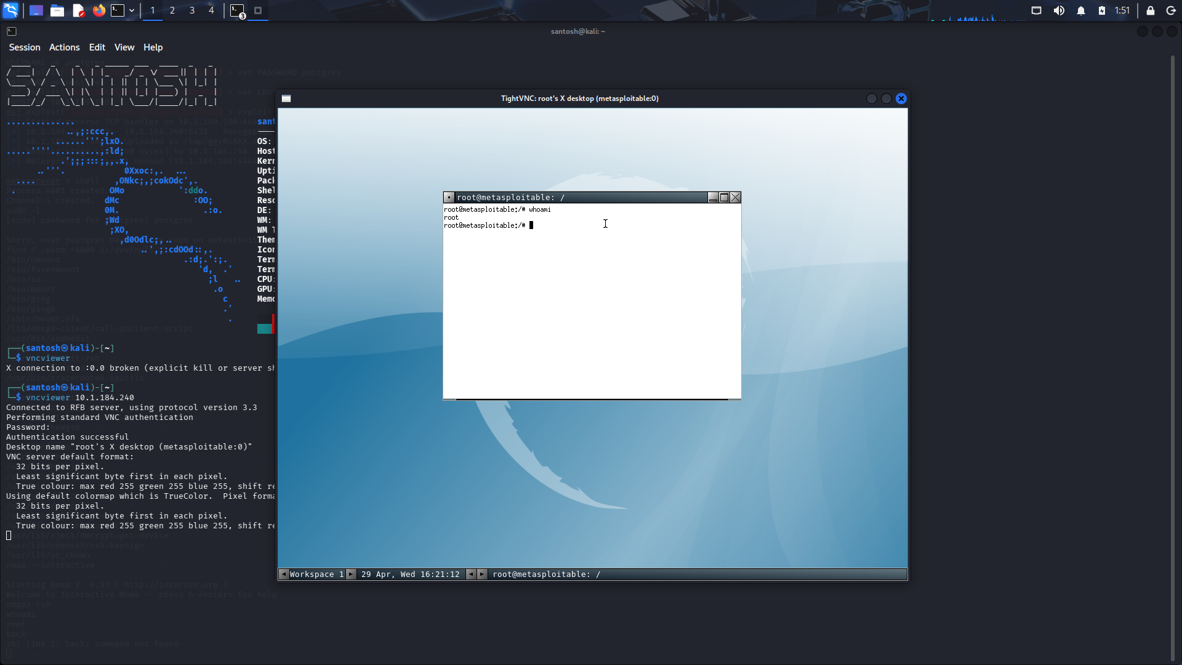Open the network connection tray icon
This screenshot has width=1182, height=665.
click(1037, 10)
